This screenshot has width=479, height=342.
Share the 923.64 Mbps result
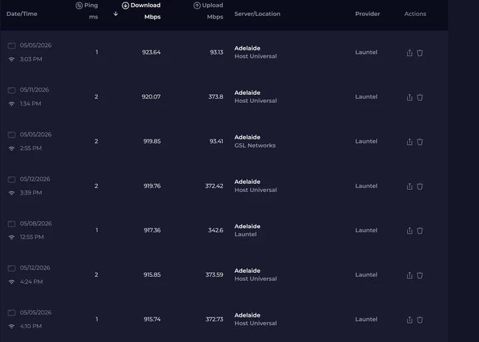pyautogui.click(x=409, y=52)
